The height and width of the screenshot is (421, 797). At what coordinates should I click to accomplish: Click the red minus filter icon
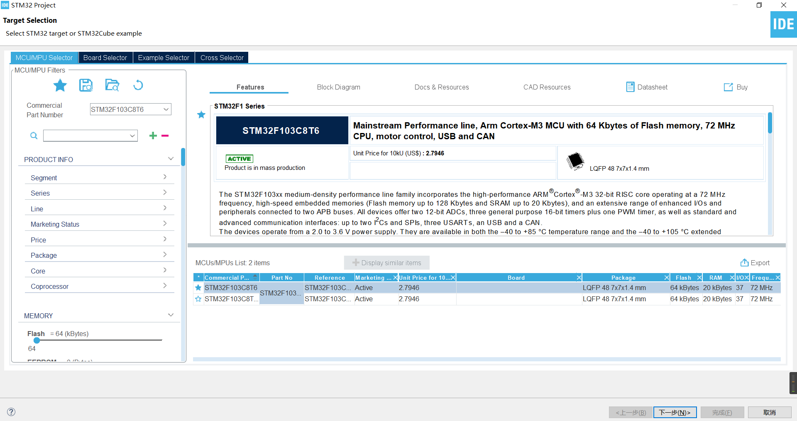[165, 135]
